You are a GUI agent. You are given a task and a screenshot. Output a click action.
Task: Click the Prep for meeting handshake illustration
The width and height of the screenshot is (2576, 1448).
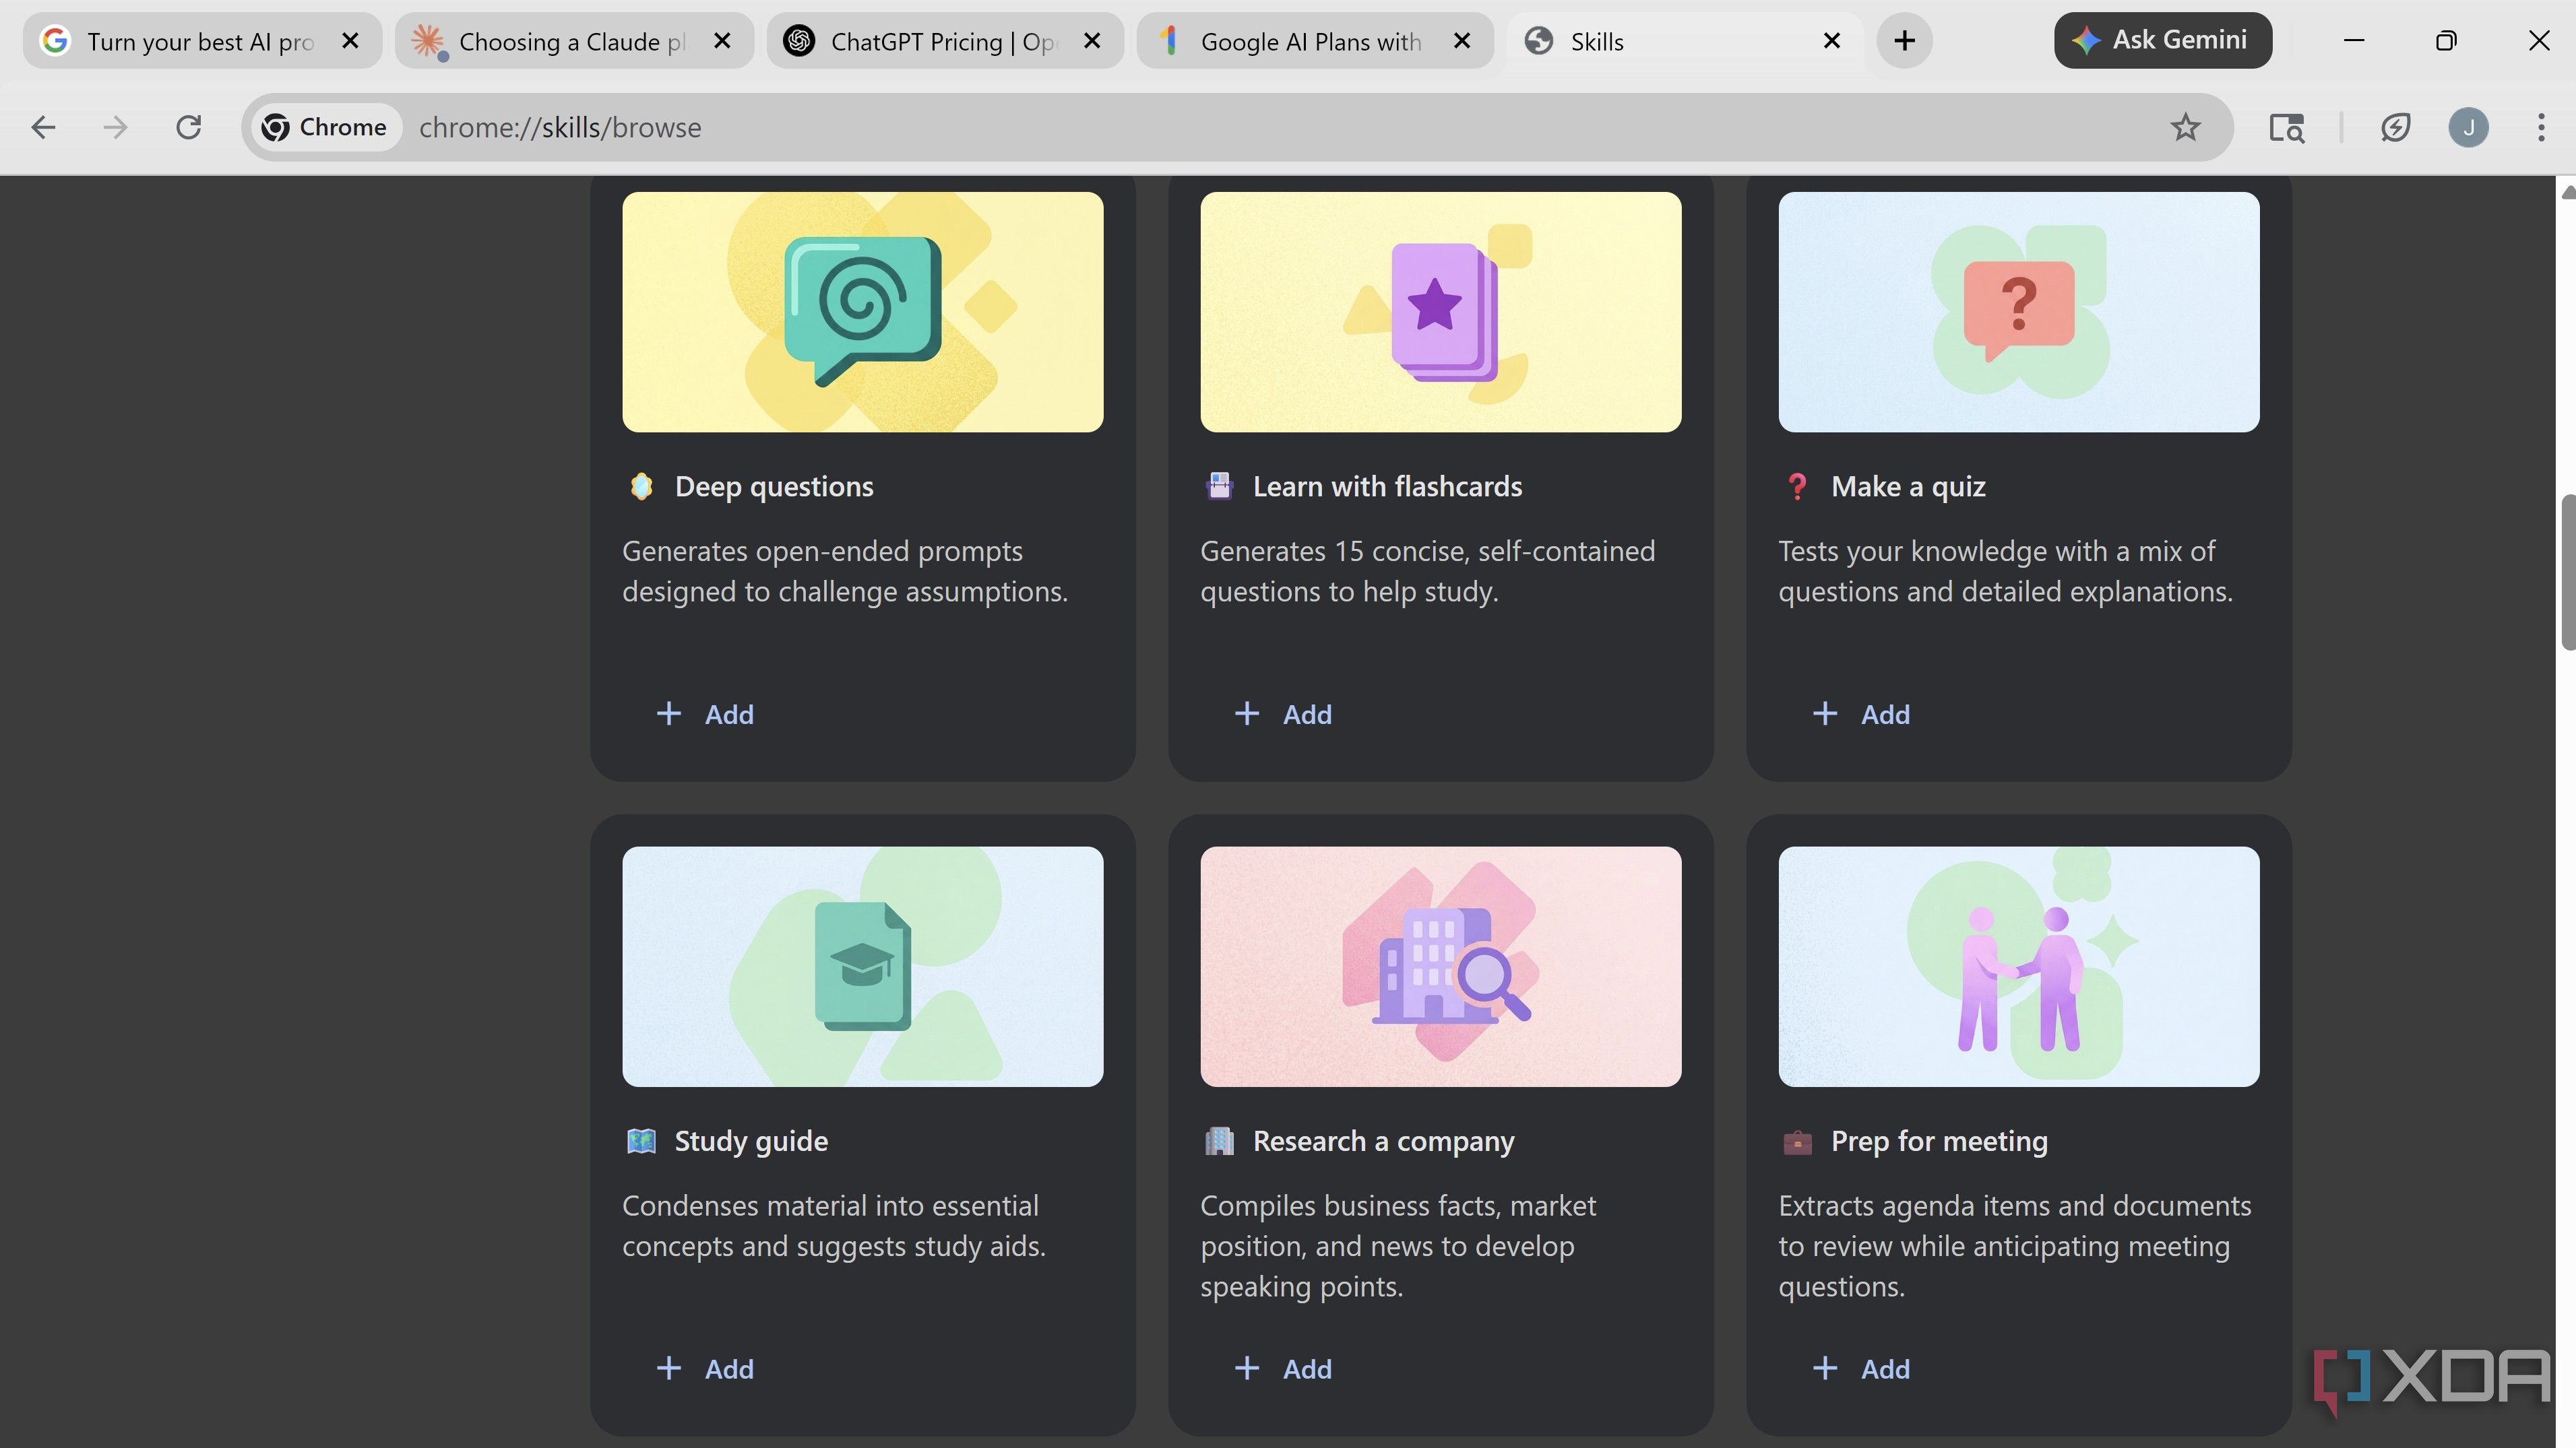[2019, 966]
